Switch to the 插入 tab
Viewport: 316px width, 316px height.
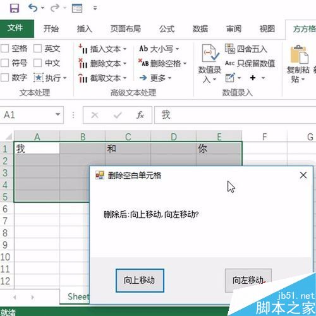point(85,29)
